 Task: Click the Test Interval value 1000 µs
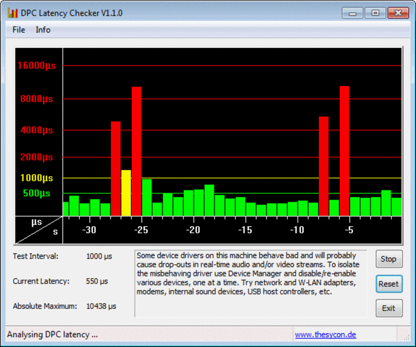[x=99, y=256]
